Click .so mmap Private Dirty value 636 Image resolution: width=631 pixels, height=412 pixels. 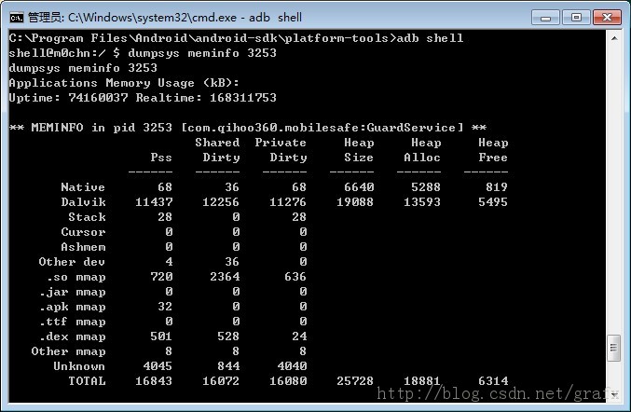click(x=295, y=277)
